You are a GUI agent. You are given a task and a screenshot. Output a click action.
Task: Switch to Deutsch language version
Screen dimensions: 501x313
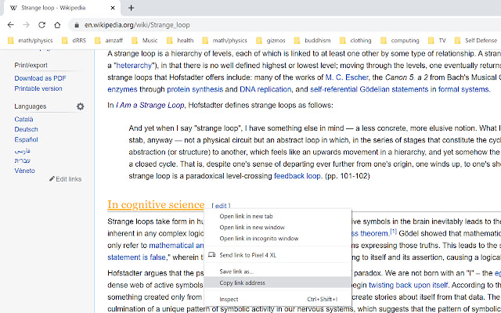point(26,129)
